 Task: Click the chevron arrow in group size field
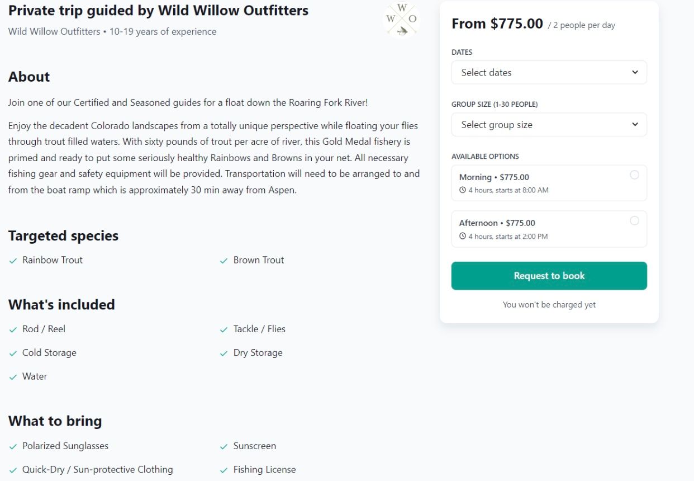pos(635,125)
